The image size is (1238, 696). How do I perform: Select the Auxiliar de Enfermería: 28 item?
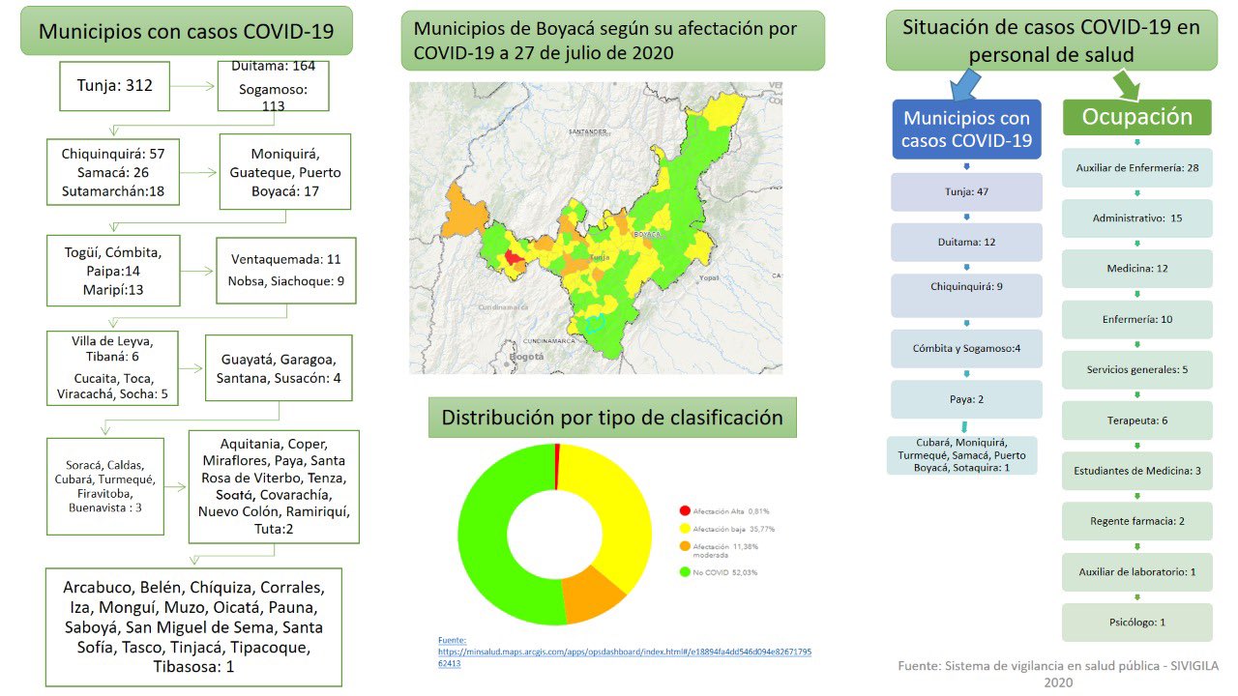pyautogui.click(x=1136, y=168)
